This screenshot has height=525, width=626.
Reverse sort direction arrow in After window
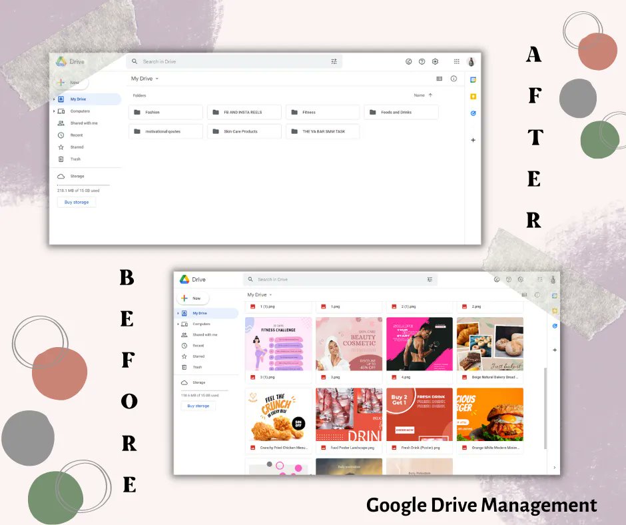tap(430, 95)
